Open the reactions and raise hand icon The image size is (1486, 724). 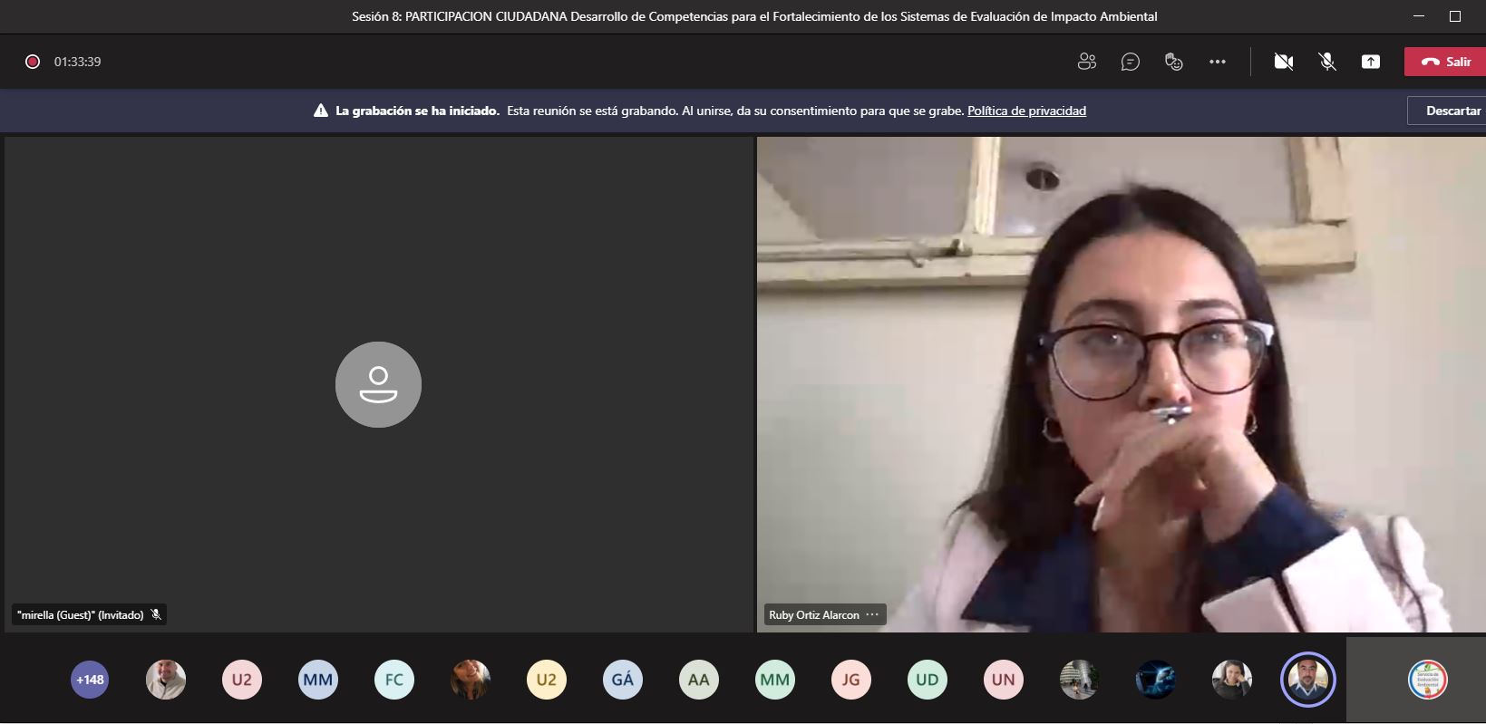coord(1174,62)
